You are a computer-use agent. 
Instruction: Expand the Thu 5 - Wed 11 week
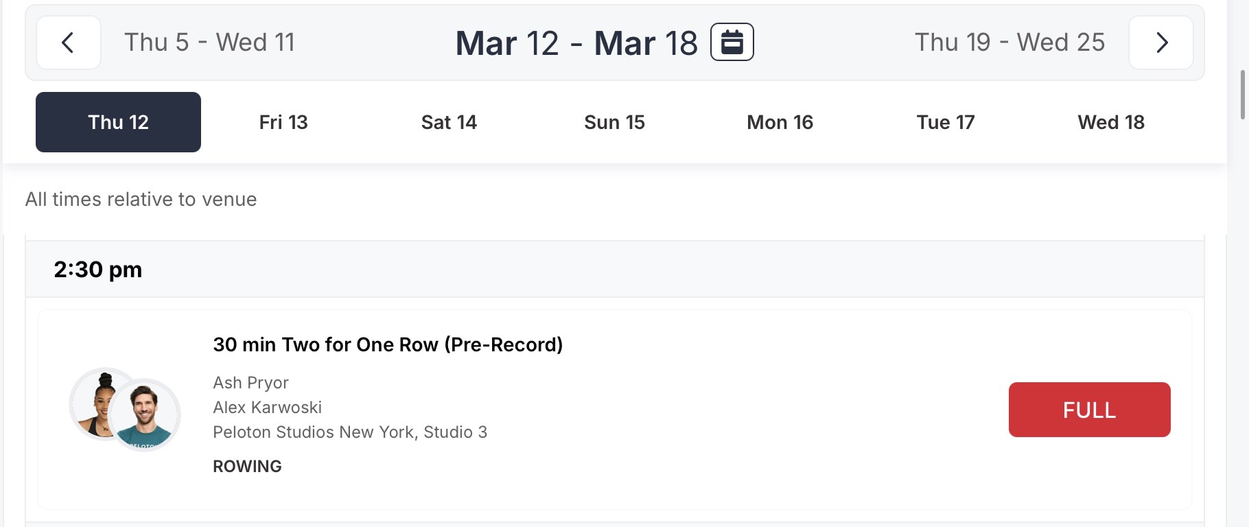(210, 43)
